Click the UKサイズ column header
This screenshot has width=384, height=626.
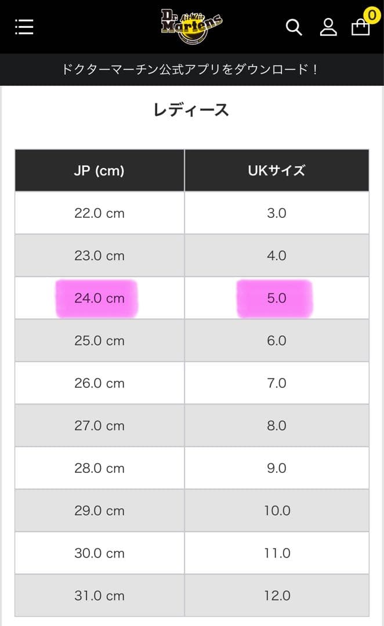(x=277, y=170)
